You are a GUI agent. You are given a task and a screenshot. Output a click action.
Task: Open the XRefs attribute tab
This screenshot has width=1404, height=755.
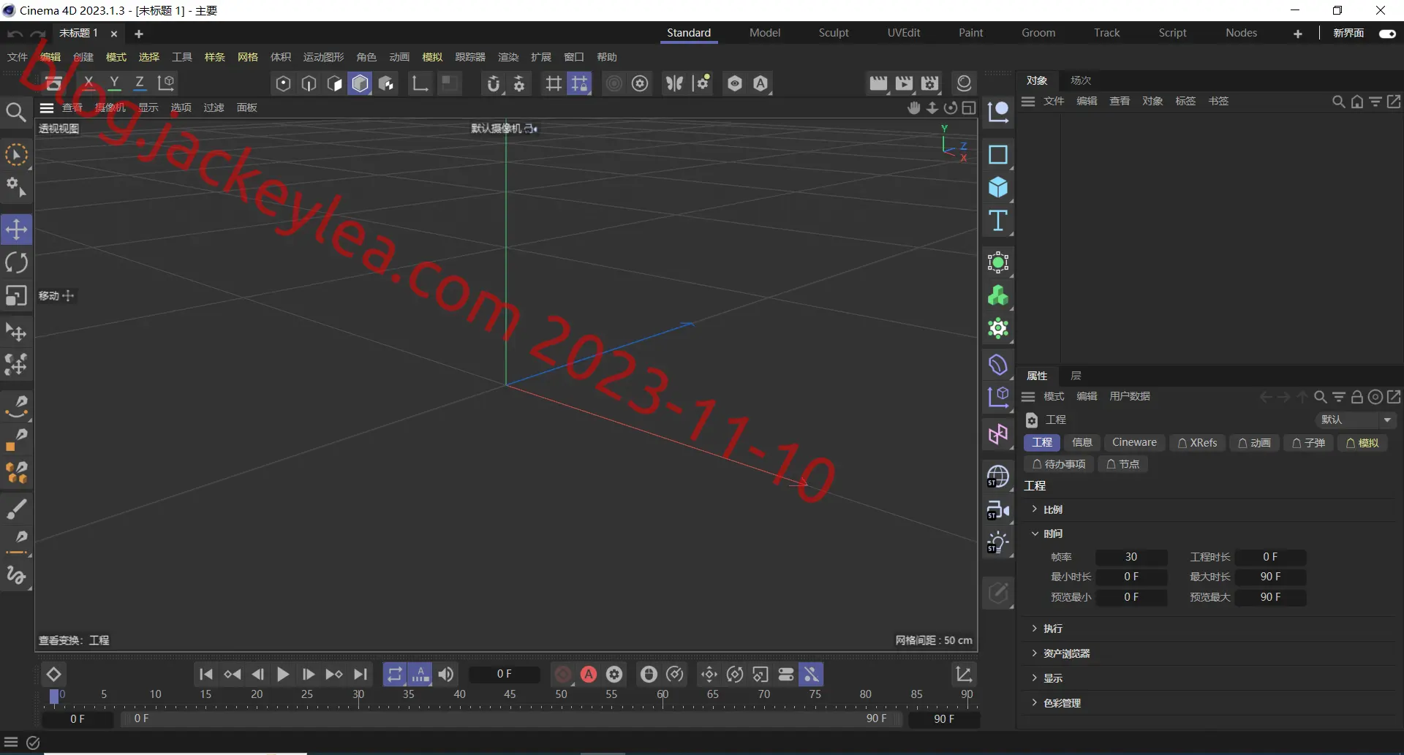[x=1197, y=443]
